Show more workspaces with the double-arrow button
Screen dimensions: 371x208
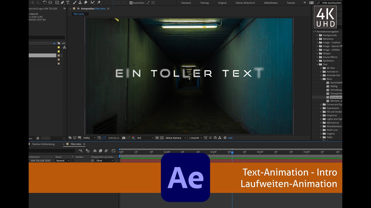pyautogui.click(x=305, y=3)
